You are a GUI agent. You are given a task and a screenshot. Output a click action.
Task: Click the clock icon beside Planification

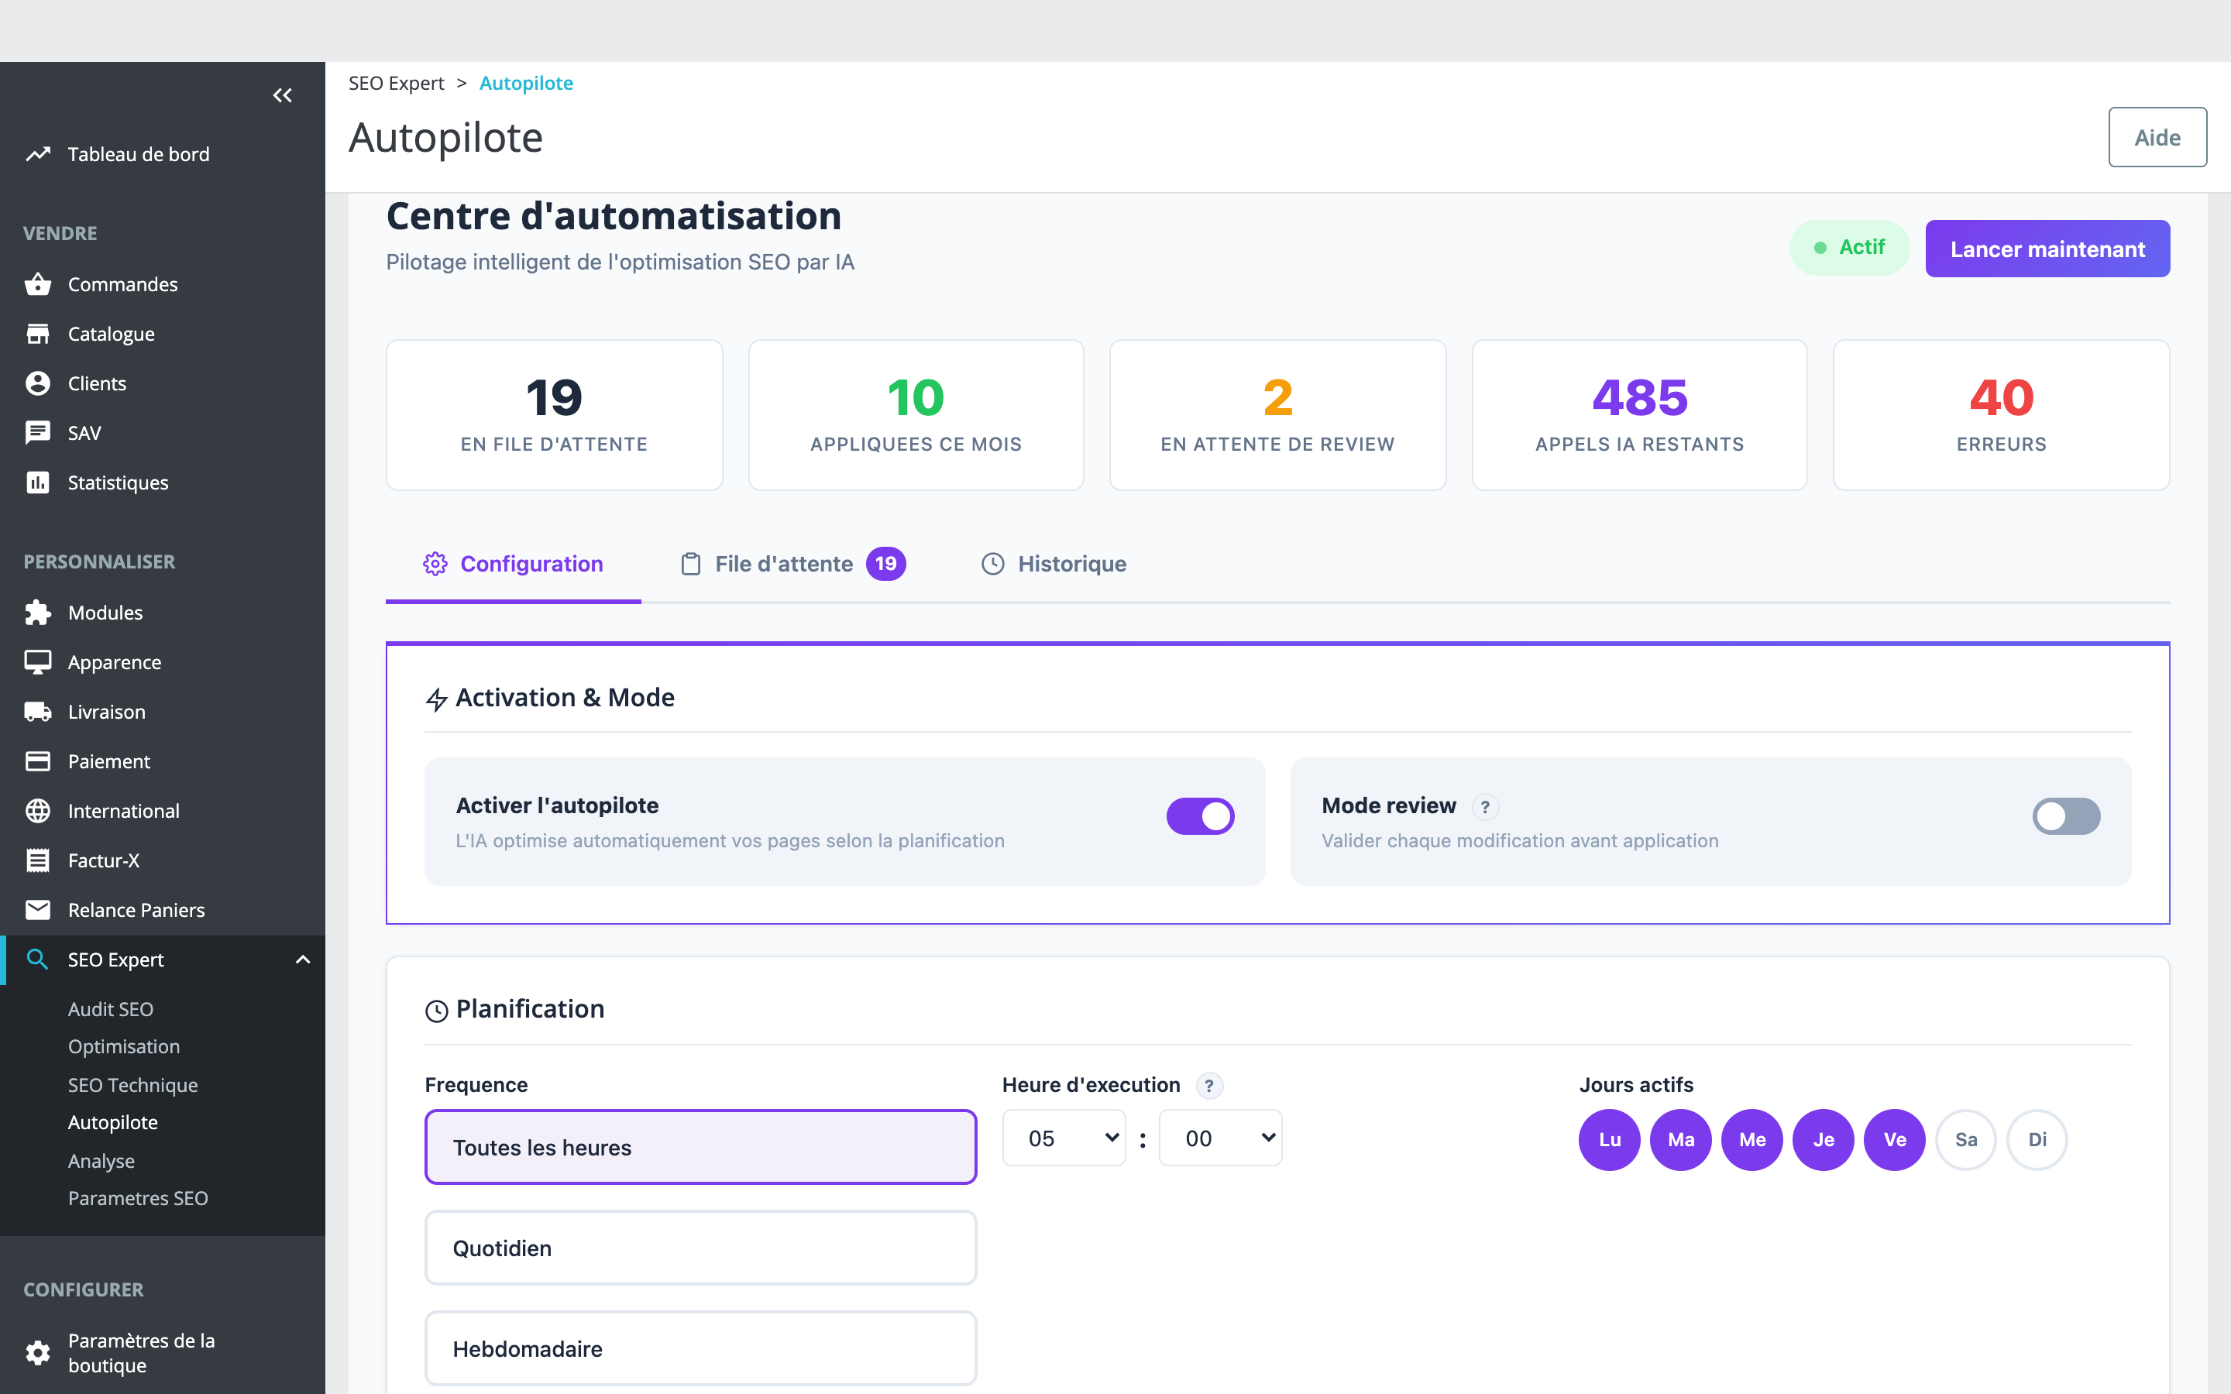click(x=437, y=1011)
